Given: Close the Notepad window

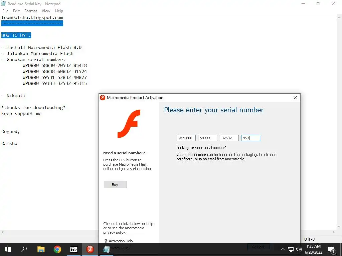Looking at the screenshot, I should 334,4.
